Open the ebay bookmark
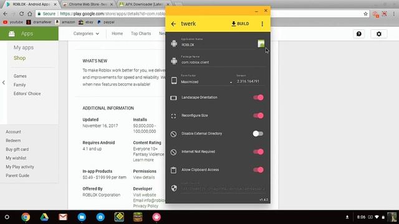 tap(86, 22)
